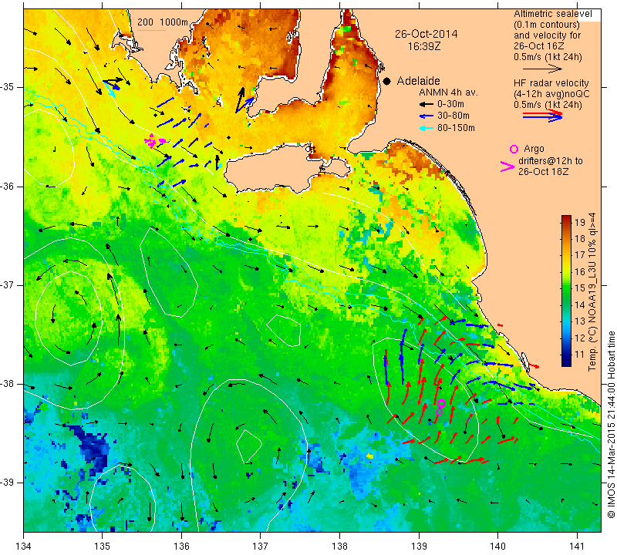Click the '80-150m' legend label
The width and height of the screenshot is (617, 555).
click(x=456, y=128)
